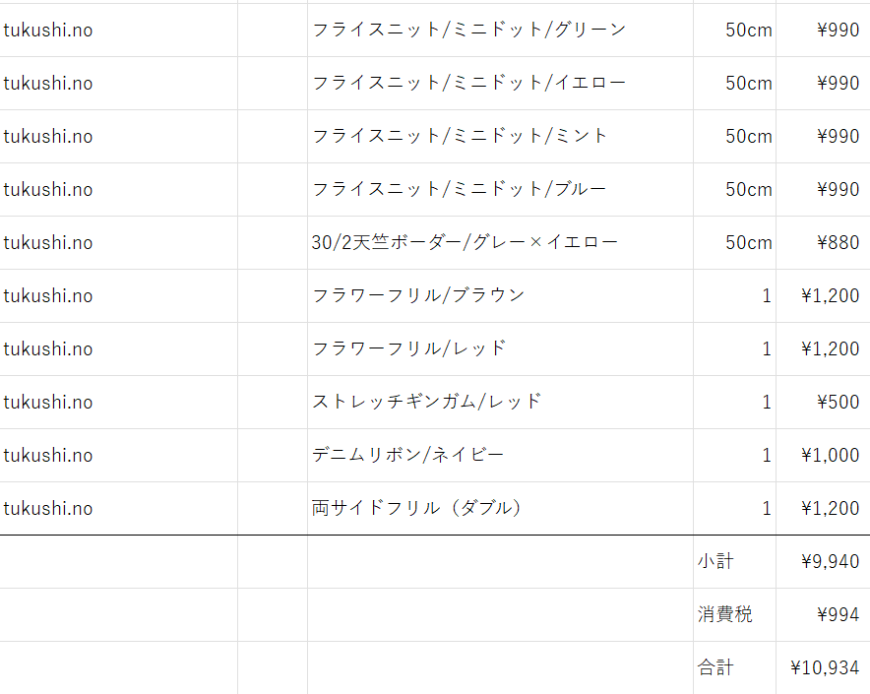Select the デニムリボン/ネイビー cell
The height and width of the screenshot is (694, 870).
point(500,455)
